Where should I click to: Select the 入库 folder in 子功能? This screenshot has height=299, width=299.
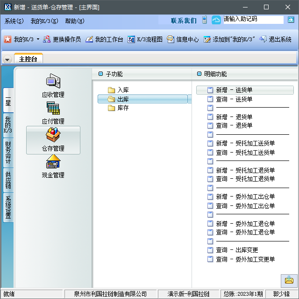123,90
